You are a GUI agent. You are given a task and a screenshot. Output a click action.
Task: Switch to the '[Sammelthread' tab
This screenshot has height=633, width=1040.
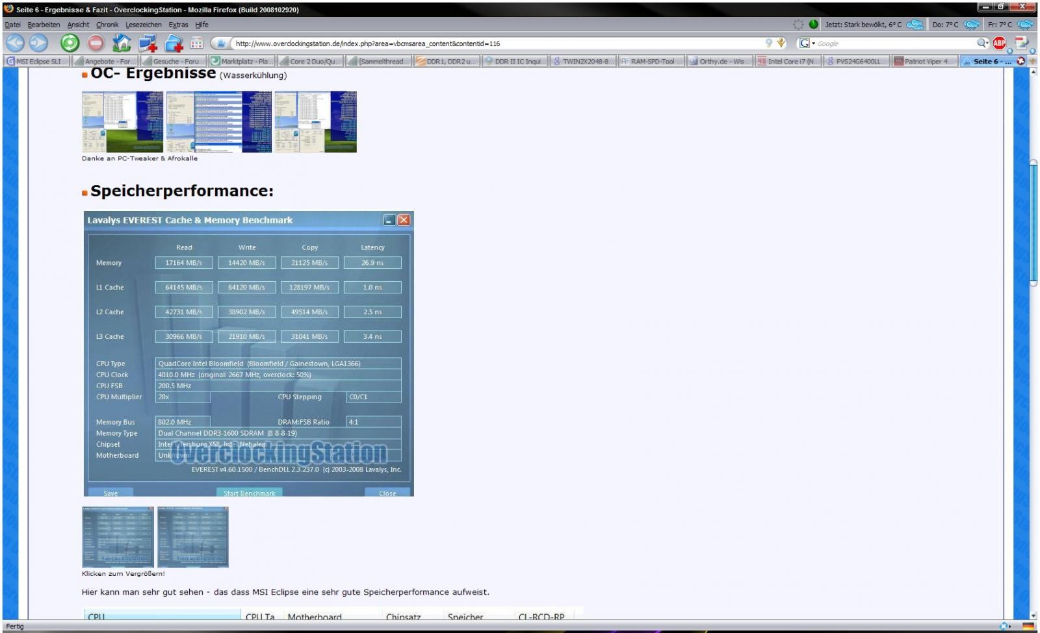[380, 61]
